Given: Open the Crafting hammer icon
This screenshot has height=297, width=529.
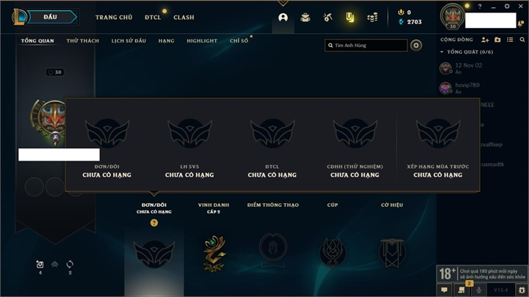Looking at the screenshot, I should pyautogui.click(x=328, y=18).
